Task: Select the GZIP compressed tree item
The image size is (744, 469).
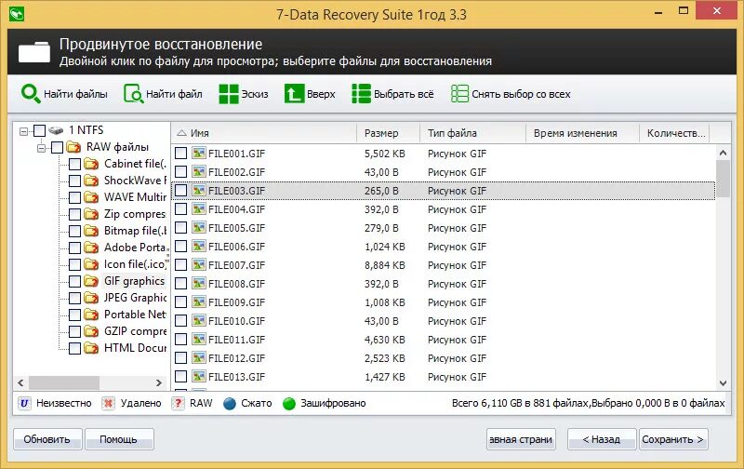Action: [135, 331]
